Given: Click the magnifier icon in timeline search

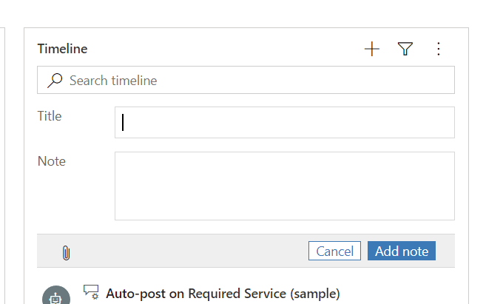Looking at the screenshot, I should click(x=55, y=80).
